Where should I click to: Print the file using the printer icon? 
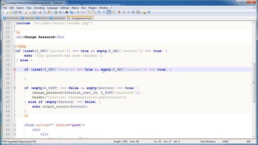coord(34,12)
